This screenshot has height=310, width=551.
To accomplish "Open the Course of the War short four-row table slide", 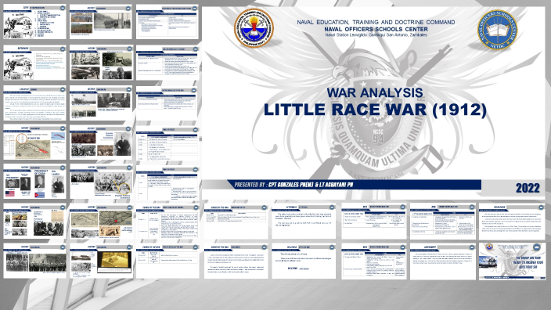I will click(x=236, y=222).
